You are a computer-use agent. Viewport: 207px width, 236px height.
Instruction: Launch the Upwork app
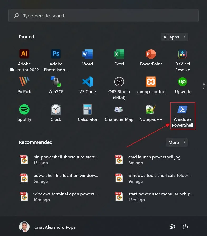pyautogui.click(x=182, y=85)
